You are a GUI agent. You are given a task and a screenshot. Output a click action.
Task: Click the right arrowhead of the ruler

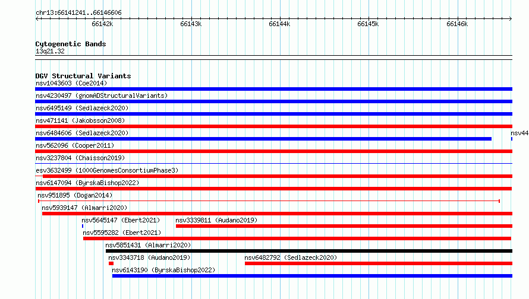[x=511, y=19]
